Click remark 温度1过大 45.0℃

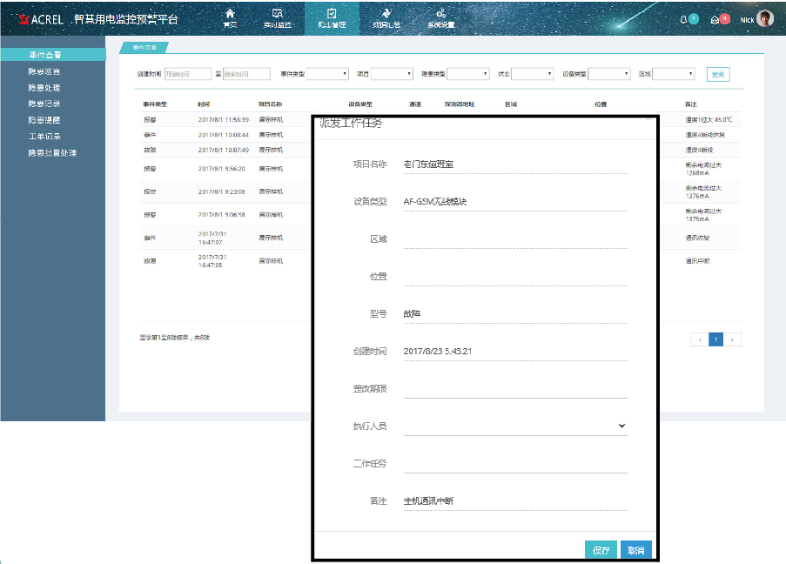[x=709, y=120]
